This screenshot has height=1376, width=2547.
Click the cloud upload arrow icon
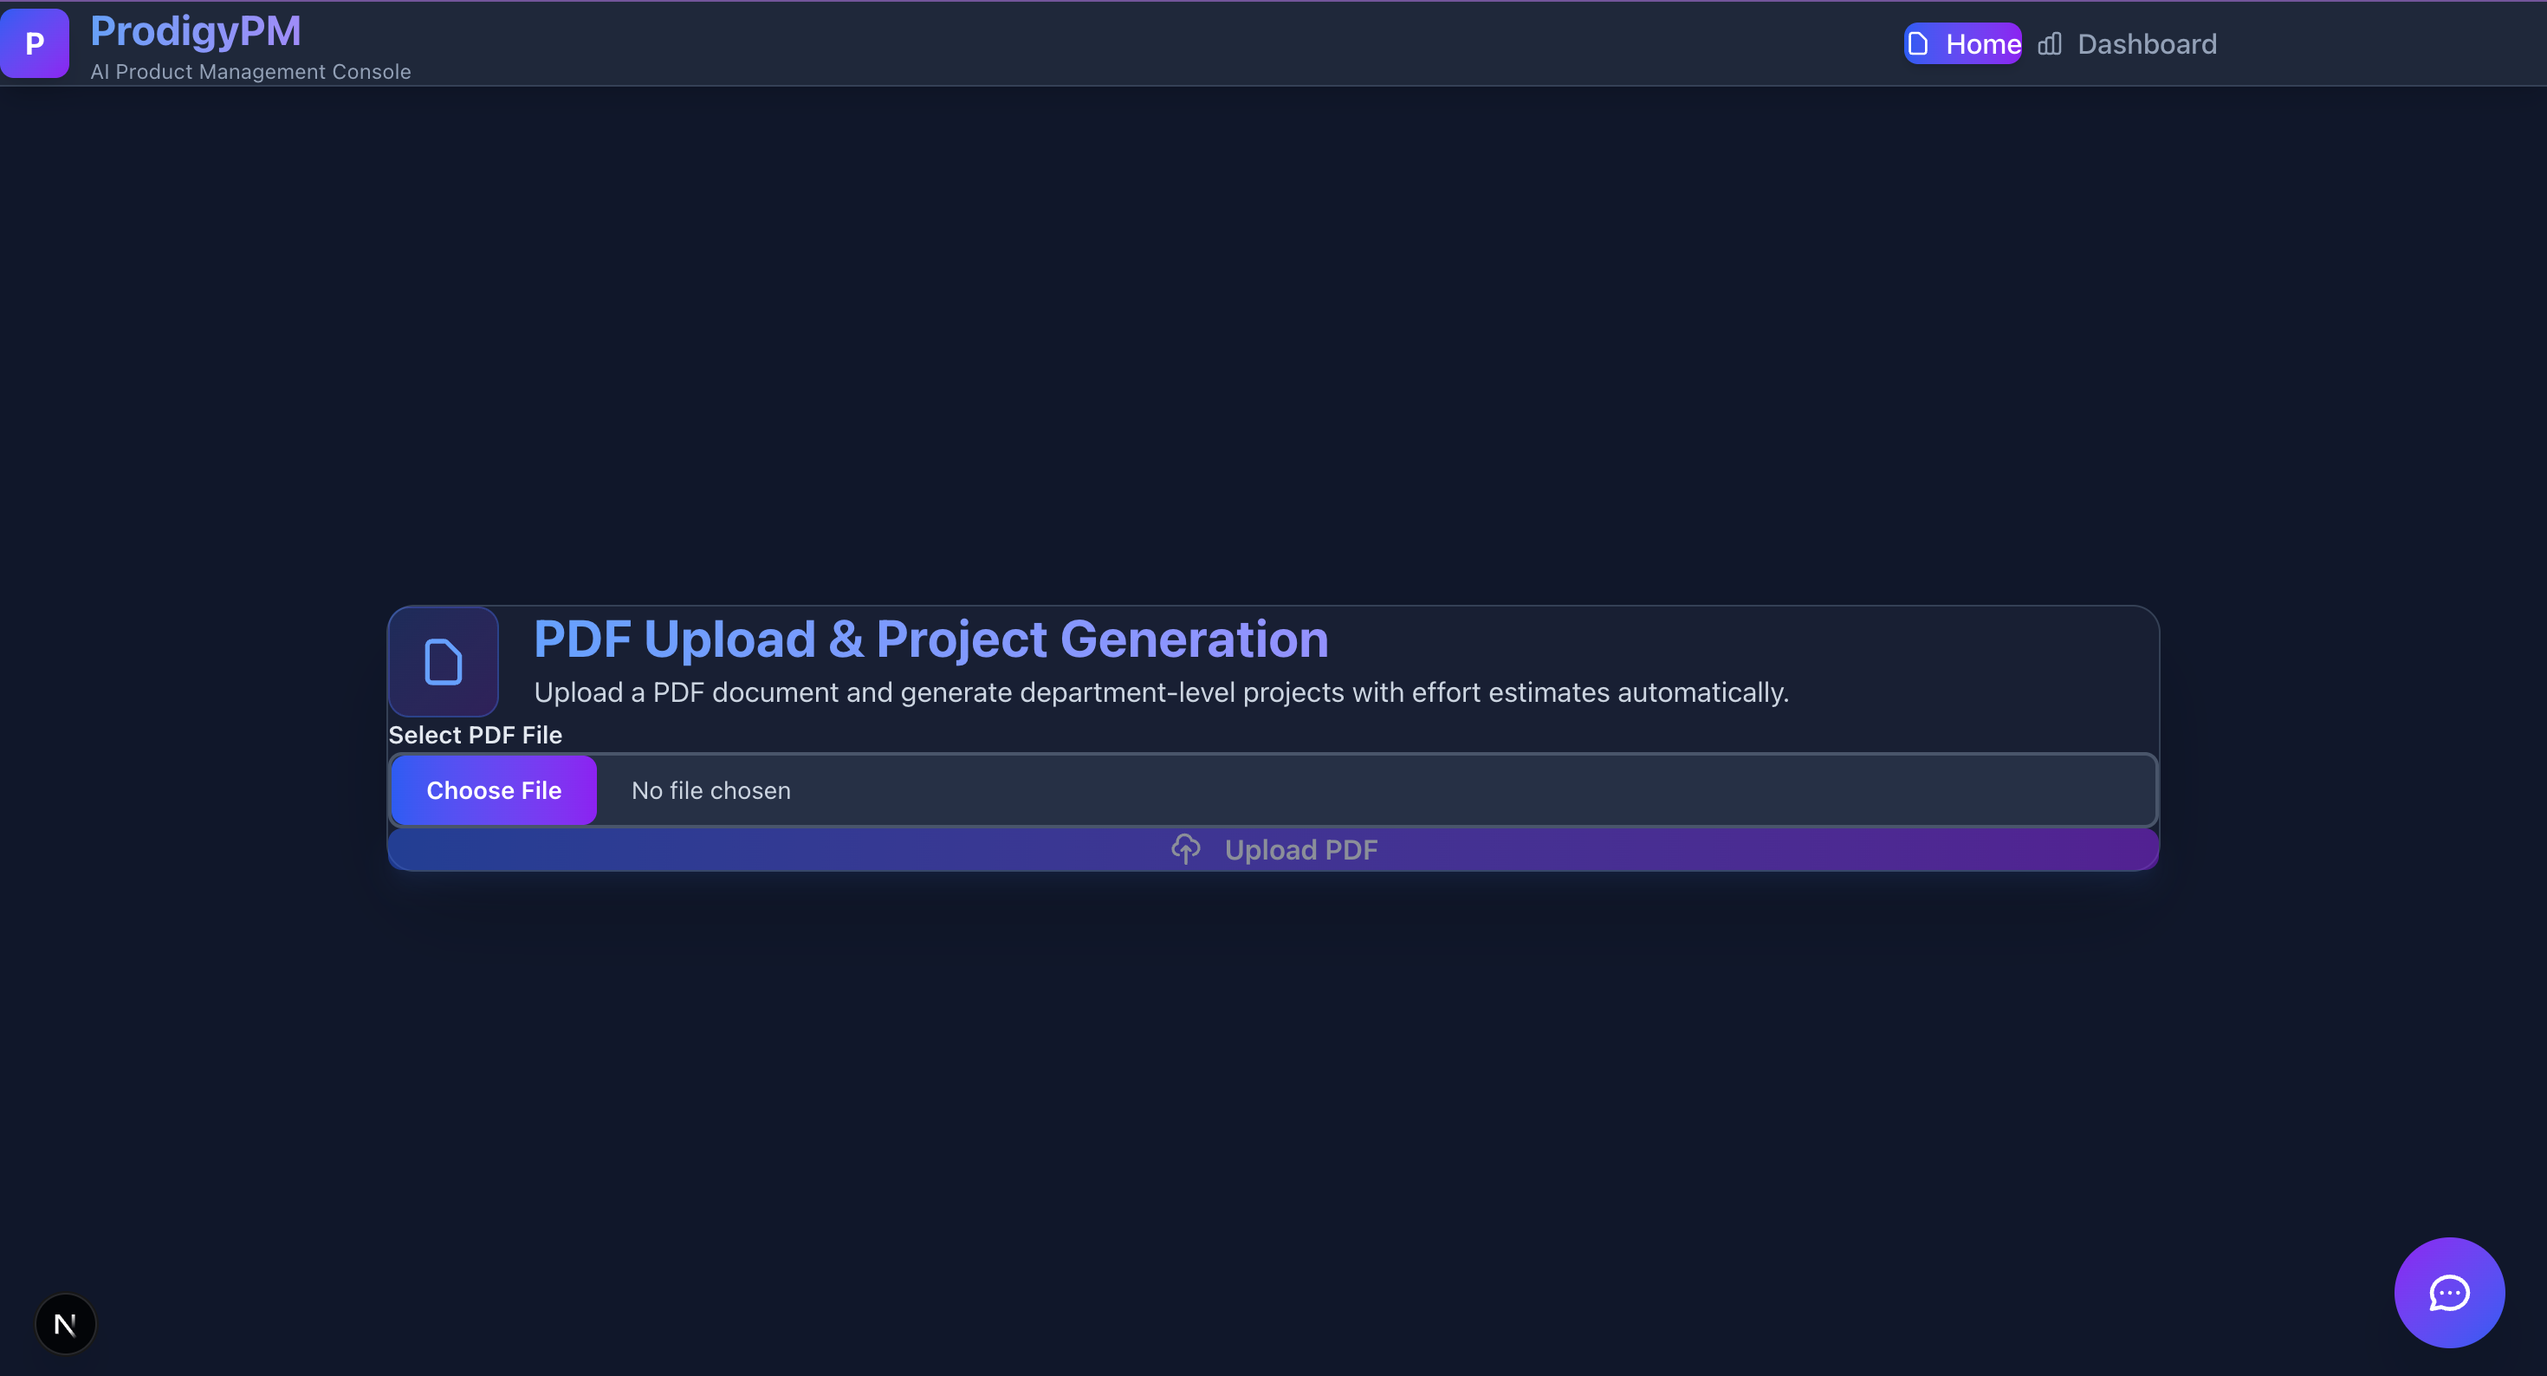pyautogui.click(x=1185, y=849)
